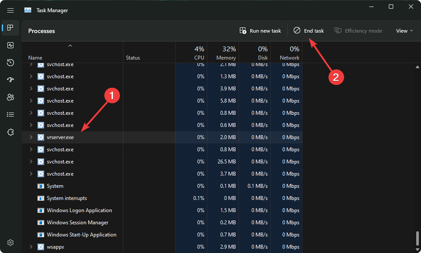The image size is (421, 253).
Task: Select the Windows Session Manager name
Action: pos(78,223)
